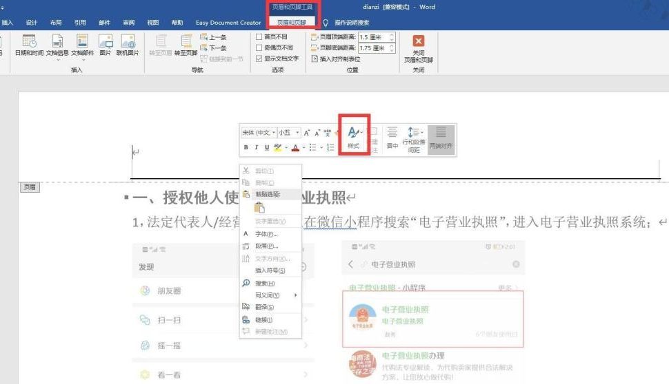The image size is (669, 384).
Task: Select the 页眉和页脚 ribbon tab
Action: tap(292, 22)
